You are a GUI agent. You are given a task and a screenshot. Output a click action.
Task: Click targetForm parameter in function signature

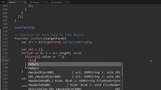click(x=54, y=38)
